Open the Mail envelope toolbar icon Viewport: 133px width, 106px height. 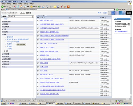tap(43, 7)
